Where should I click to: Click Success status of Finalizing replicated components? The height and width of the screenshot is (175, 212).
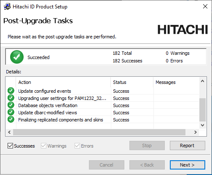[121, 120]
